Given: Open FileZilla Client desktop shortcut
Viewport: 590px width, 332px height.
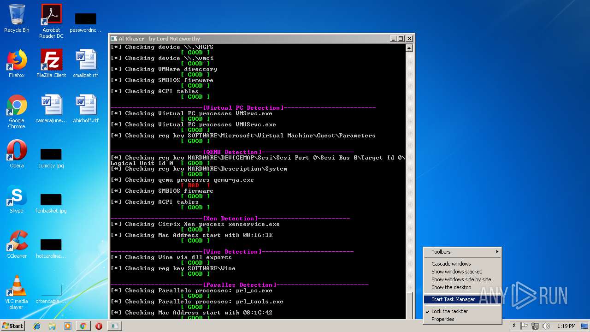Looking at the screenshot, I should (51, 64).
